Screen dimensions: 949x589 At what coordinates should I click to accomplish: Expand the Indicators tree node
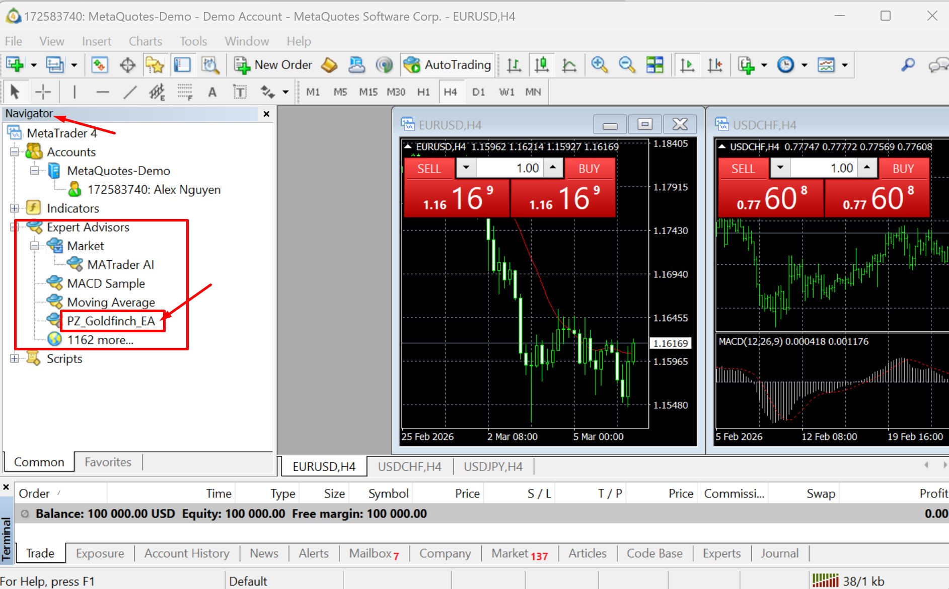(15, 208)
